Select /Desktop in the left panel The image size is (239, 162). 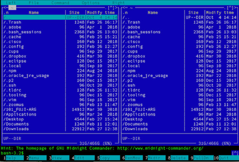pos(60,119)
